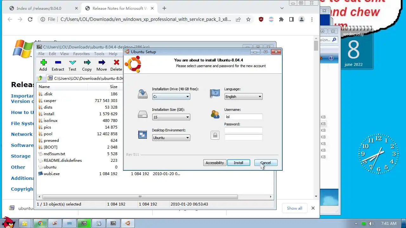Image resolution: width=406 pixels, height=228 pixels.
Task: Expand Chrome tab search chevron
Action: click(x=282, y=8)
